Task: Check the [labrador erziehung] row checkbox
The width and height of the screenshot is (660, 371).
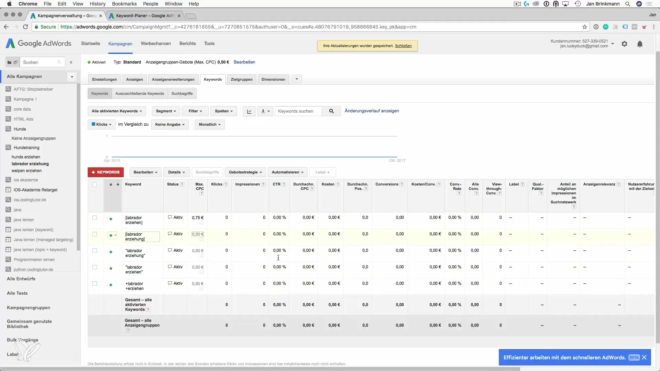Action: pyautogui.click(x=95, y=234)
